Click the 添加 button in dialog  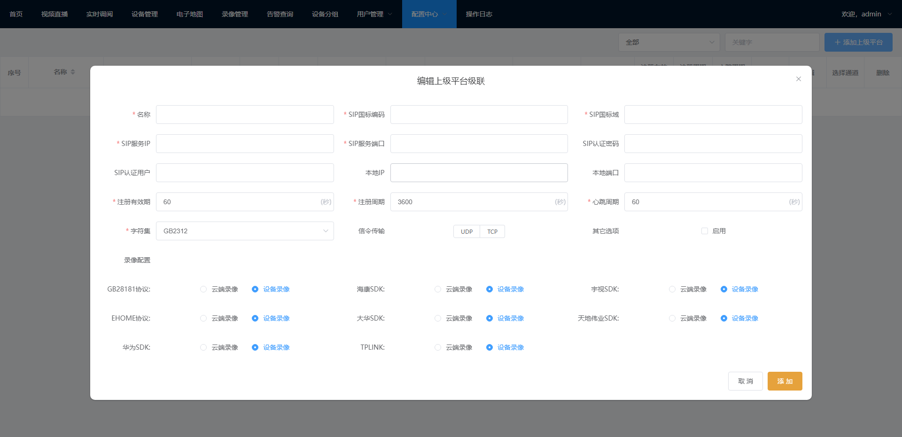point(785,381)
